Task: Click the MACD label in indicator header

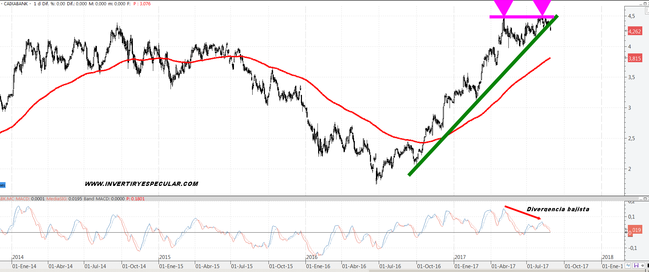Action: point(23,199)
